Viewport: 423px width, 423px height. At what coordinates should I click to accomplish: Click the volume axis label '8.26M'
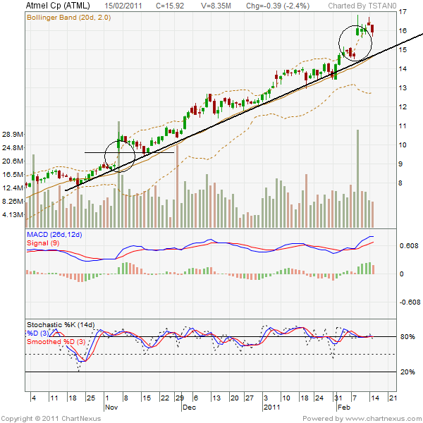coord(13,201)
